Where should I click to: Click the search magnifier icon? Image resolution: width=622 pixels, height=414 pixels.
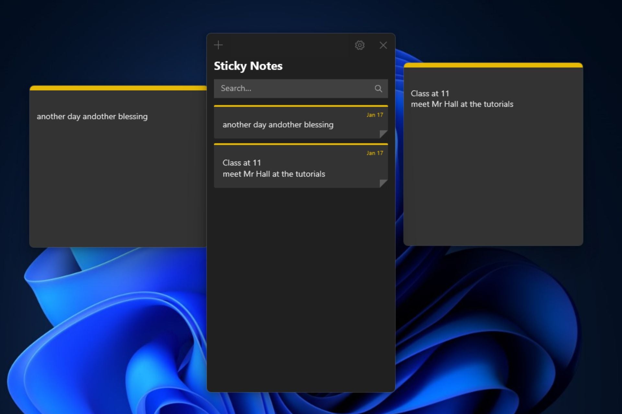[378, 89]
